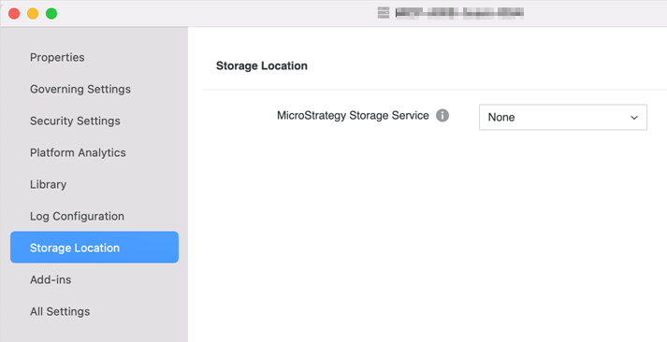667x342 pixels.
Task: Go to Governing Settings
Action: point(80,89)
